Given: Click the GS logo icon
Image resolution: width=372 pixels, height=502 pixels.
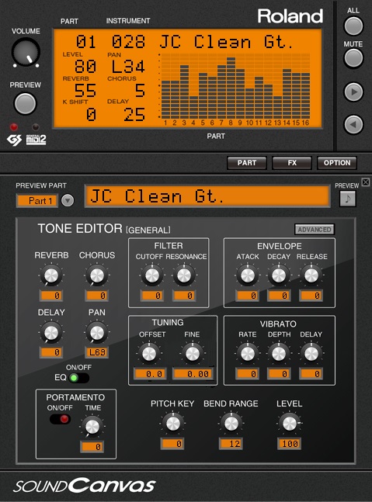Looking at the screenshot, I should tap(15, 140).
